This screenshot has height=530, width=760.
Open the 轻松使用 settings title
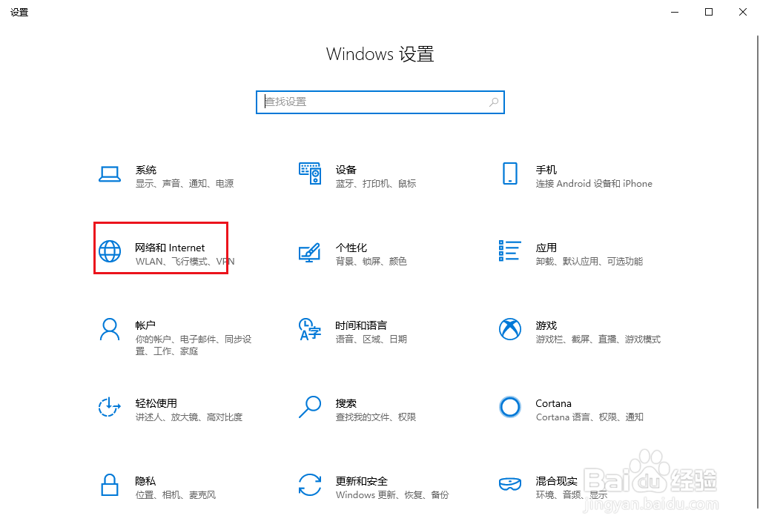coord(156,403)
